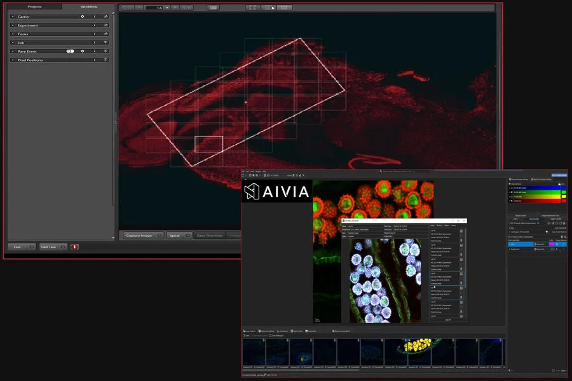572x381 pixels.
Task: Show Carrier info icon
Action: point(95,17)
